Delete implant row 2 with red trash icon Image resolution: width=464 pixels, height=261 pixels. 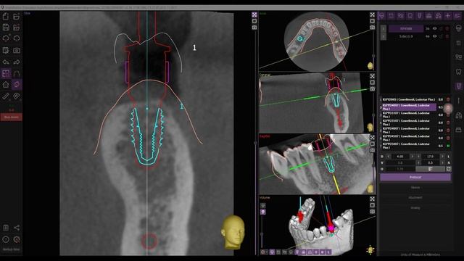coord(447,36)
